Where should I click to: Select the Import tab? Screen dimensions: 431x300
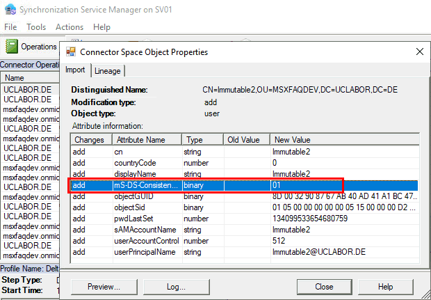[76, 70]
